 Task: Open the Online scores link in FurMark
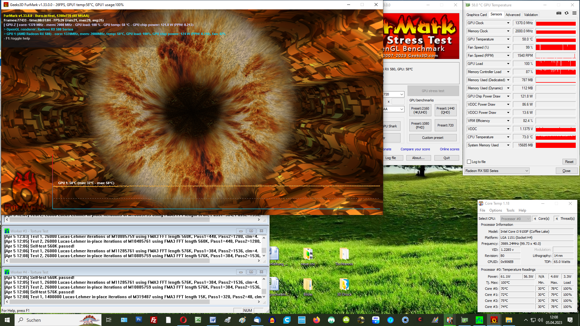(x=449, y=149)
